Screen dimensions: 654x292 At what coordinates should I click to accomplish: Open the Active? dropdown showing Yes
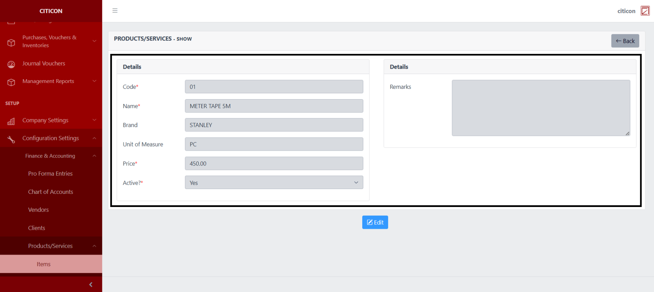274,182
